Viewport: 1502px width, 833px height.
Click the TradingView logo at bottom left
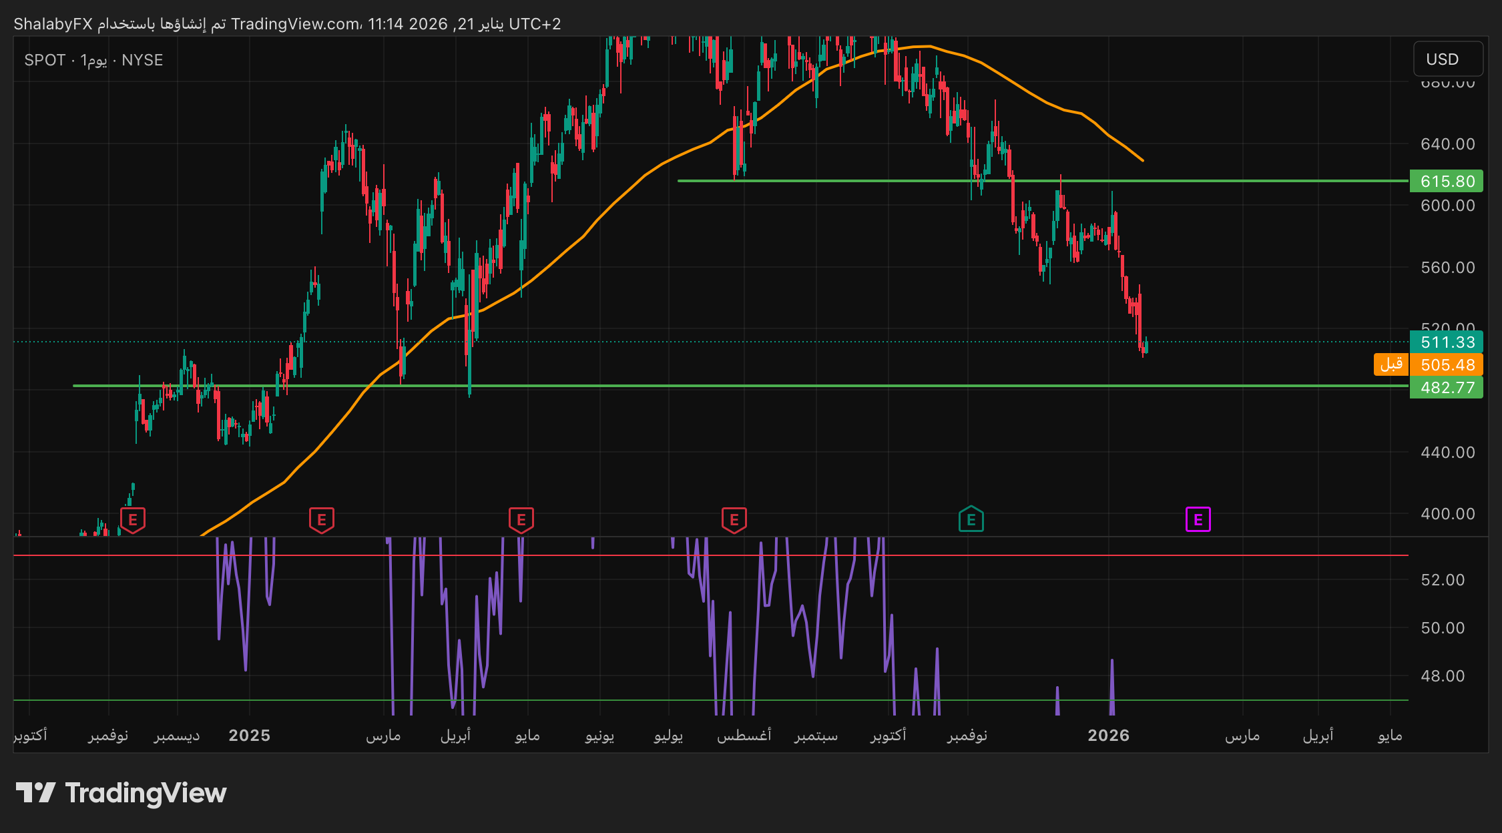point(121,793)
